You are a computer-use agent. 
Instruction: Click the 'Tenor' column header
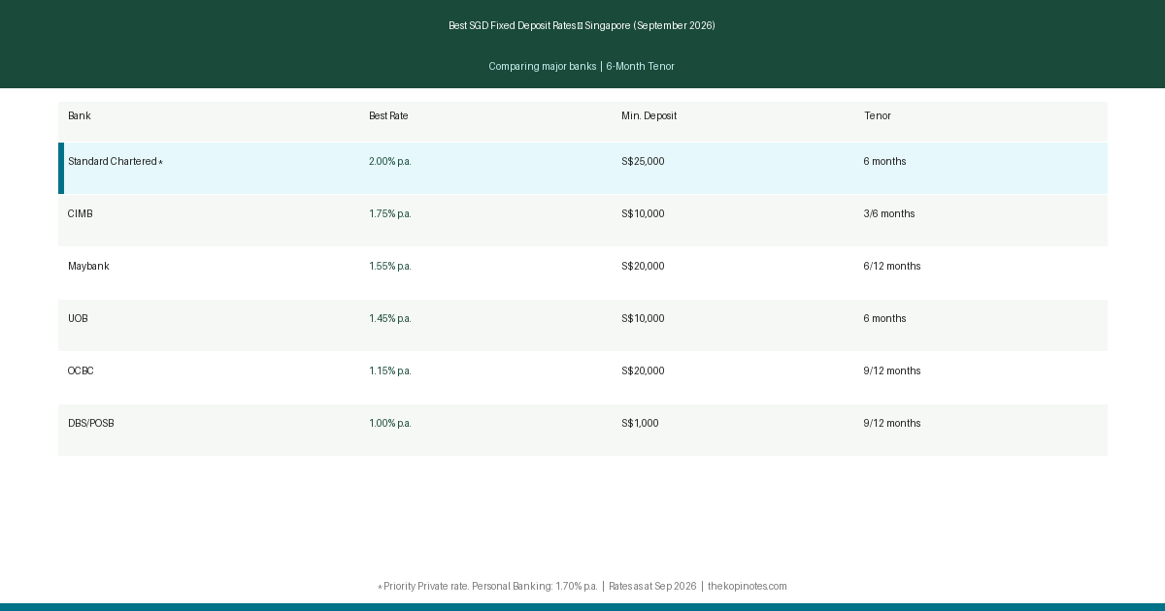click(x=877, y=116)
